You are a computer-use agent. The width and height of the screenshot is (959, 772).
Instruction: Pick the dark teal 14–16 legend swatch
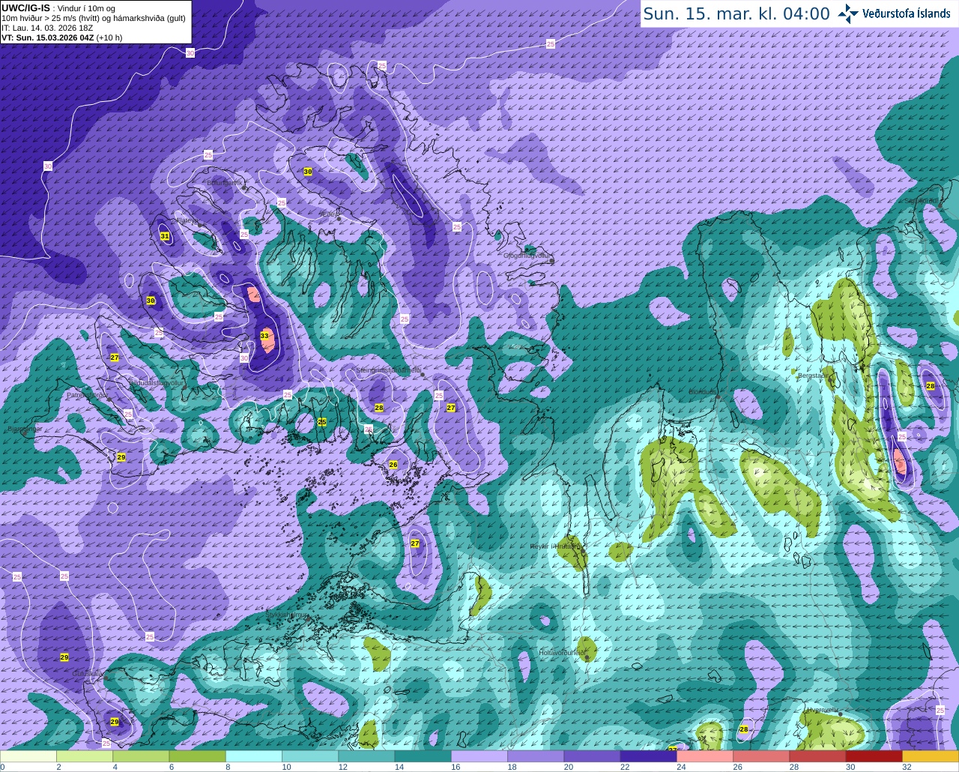(x=423, y=756)
